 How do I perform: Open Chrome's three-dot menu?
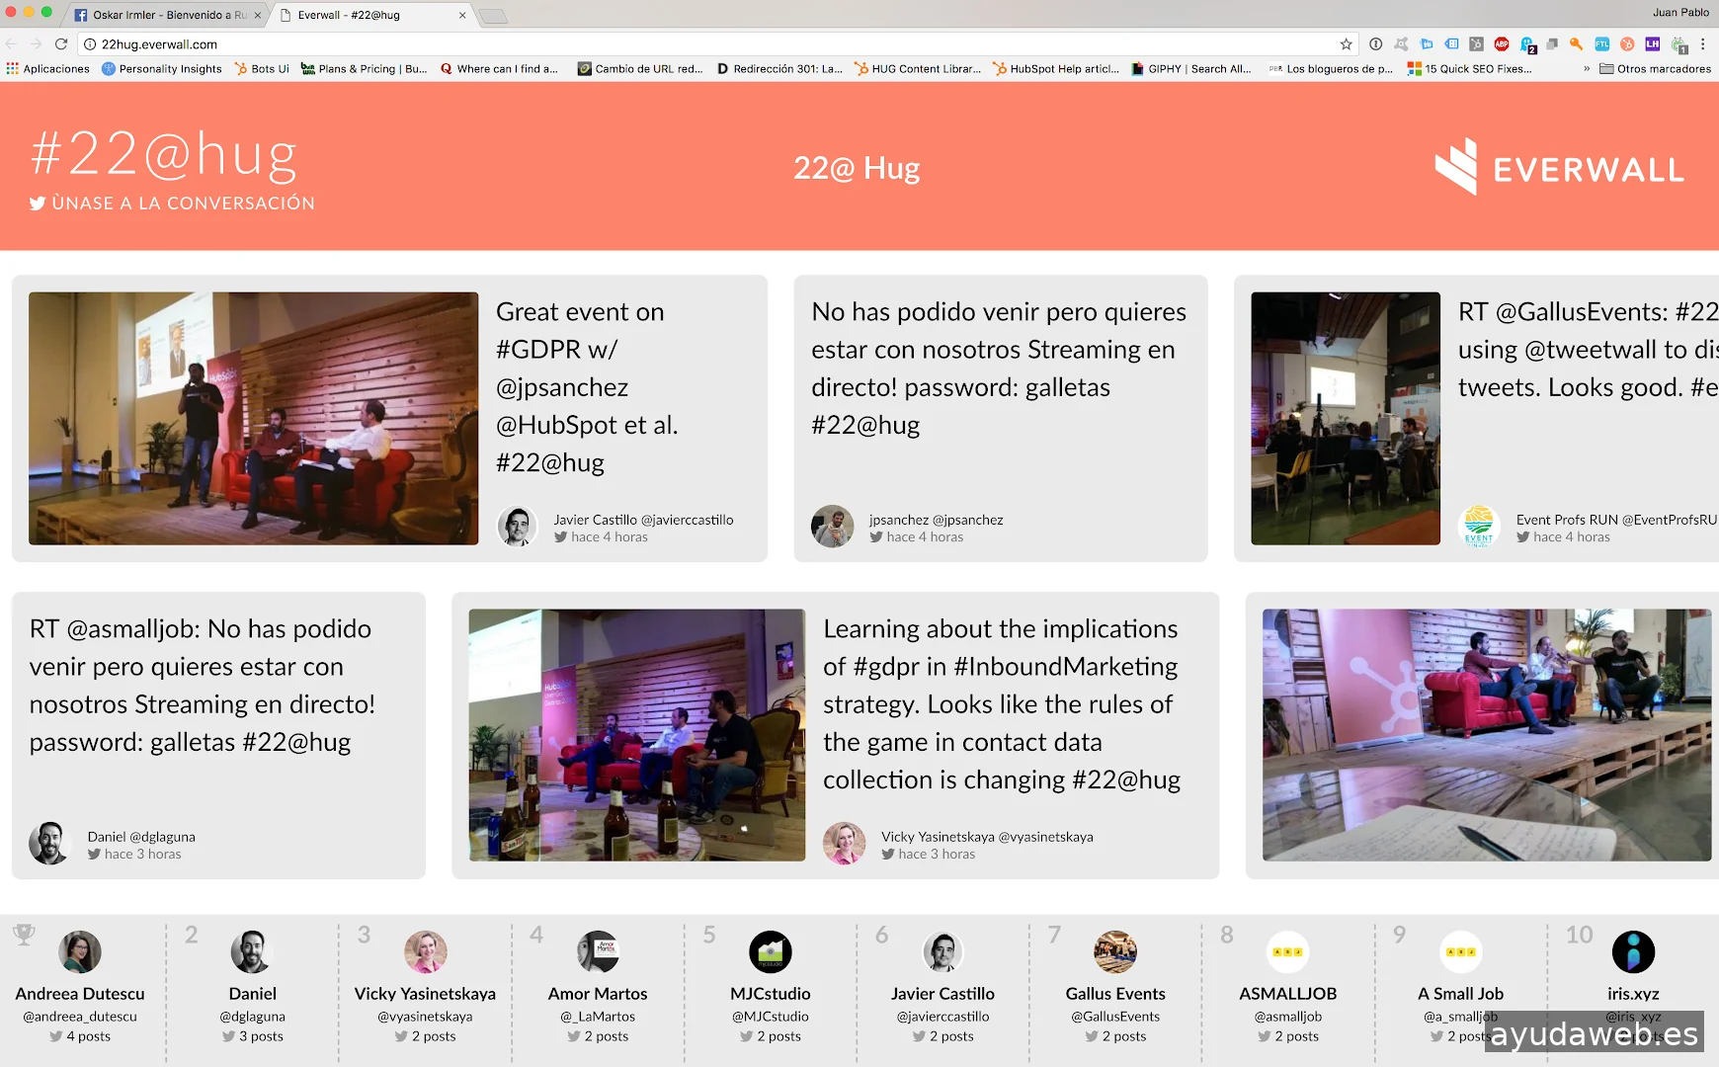[x=1703, y=43]
